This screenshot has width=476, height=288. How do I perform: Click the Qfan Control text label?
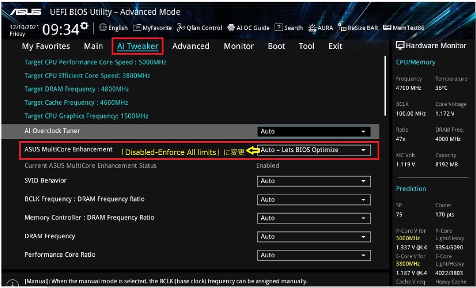(x=205, y=28)
